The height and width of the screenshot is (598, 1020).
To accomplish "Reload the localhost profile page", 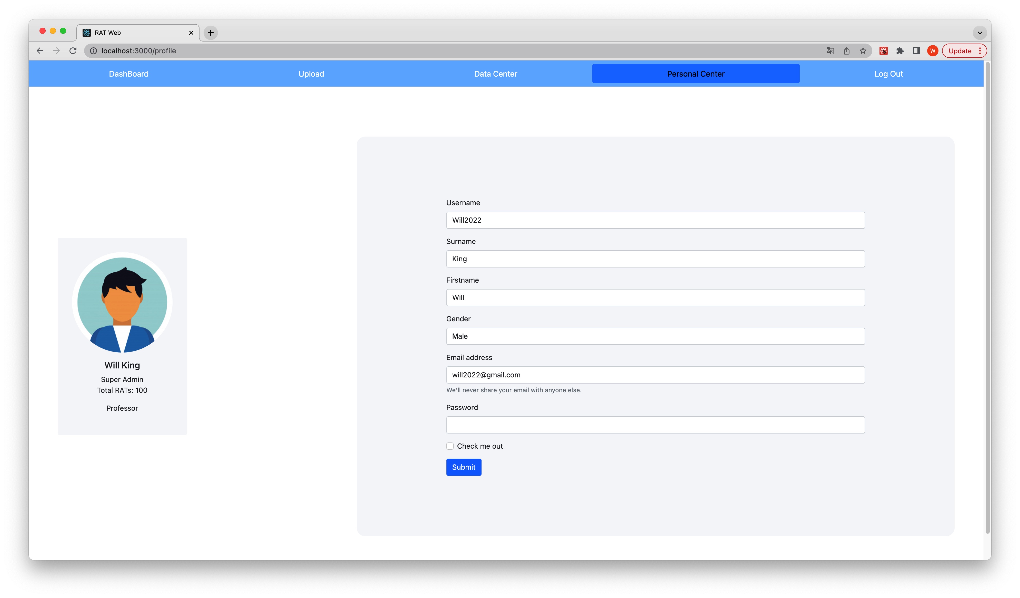I will pos(73,50).
